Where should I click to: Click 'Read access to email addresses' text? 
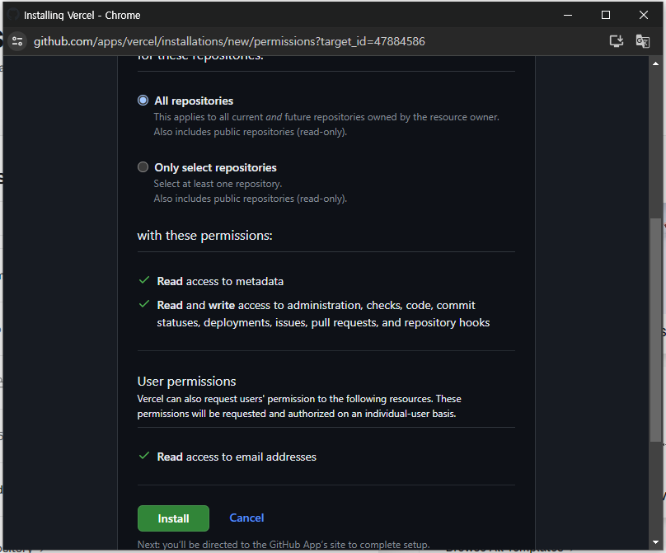coord(237,457)
